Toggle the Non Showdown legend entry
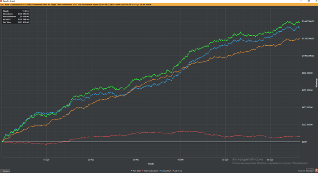 click(x=150, y=171)
